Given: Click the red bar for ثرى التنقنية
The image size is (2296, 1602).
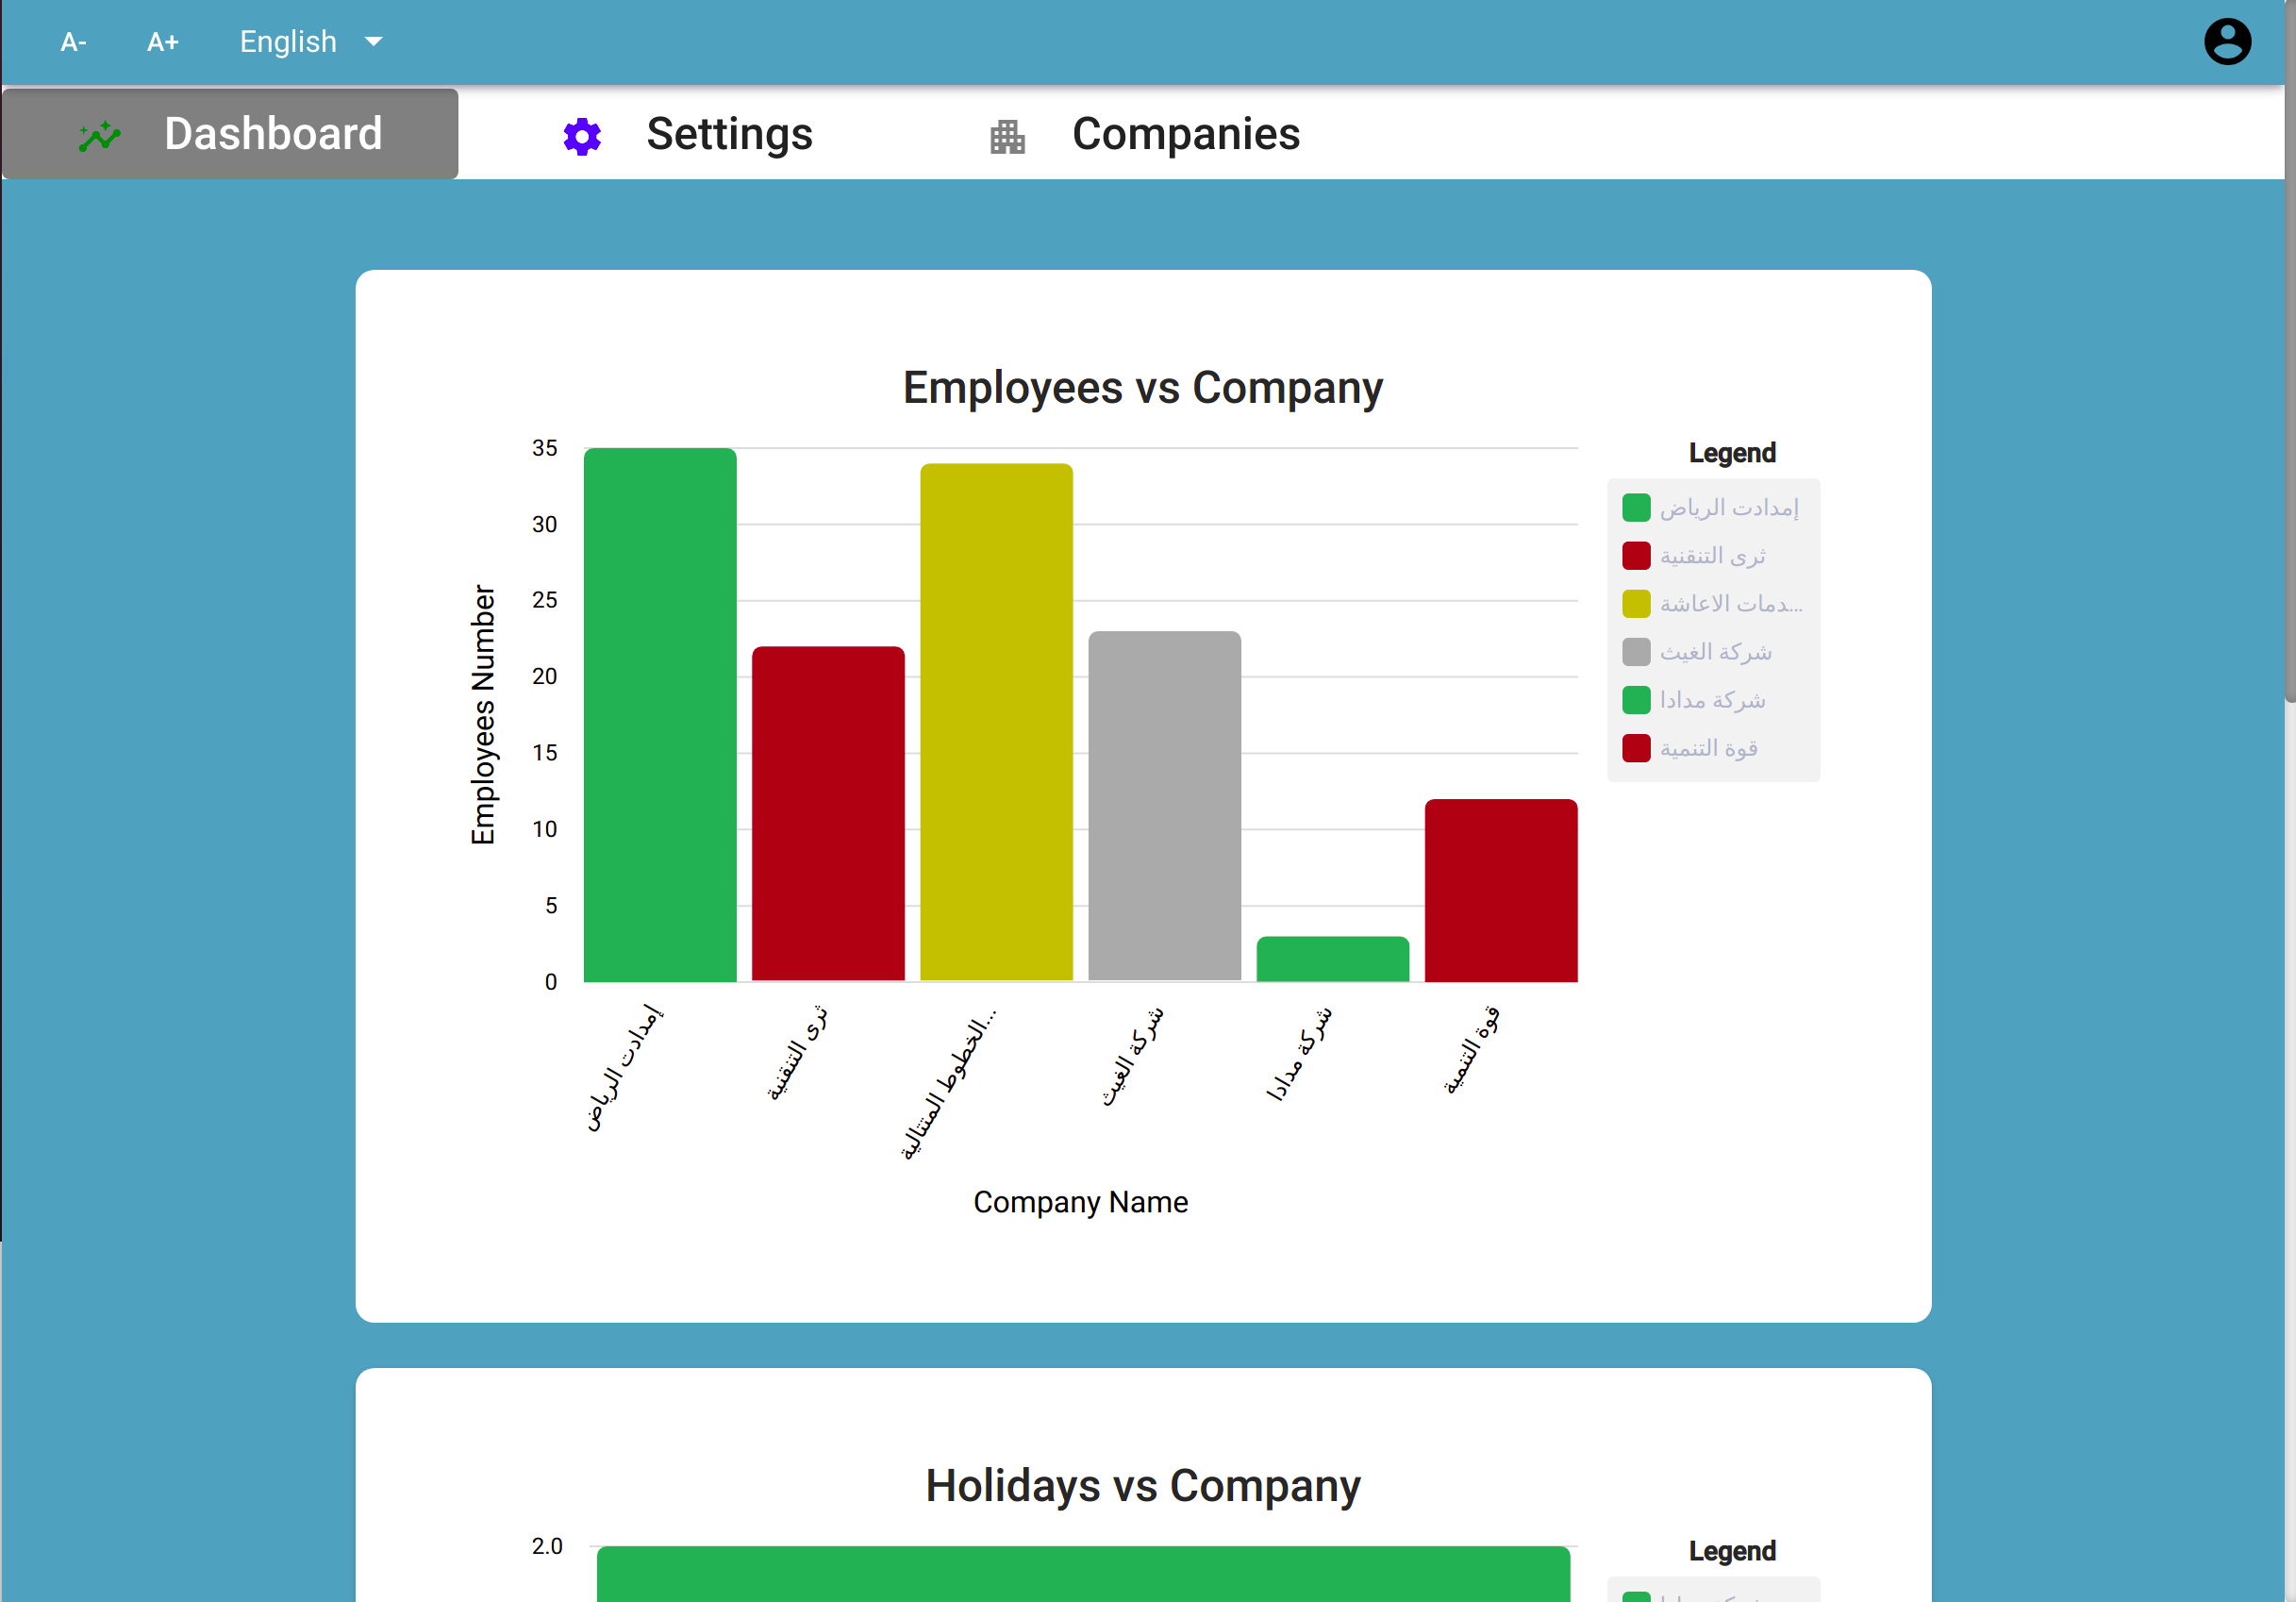Looking at the screenshot, I should (828, 814).
